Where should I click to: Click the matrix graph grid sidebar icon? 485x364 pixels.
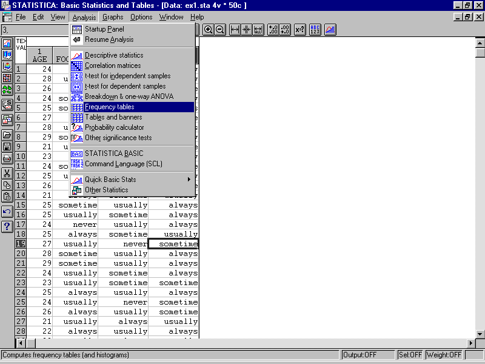(7, 78)
